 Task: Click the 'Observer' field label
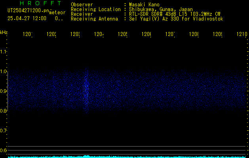(82, 5)
